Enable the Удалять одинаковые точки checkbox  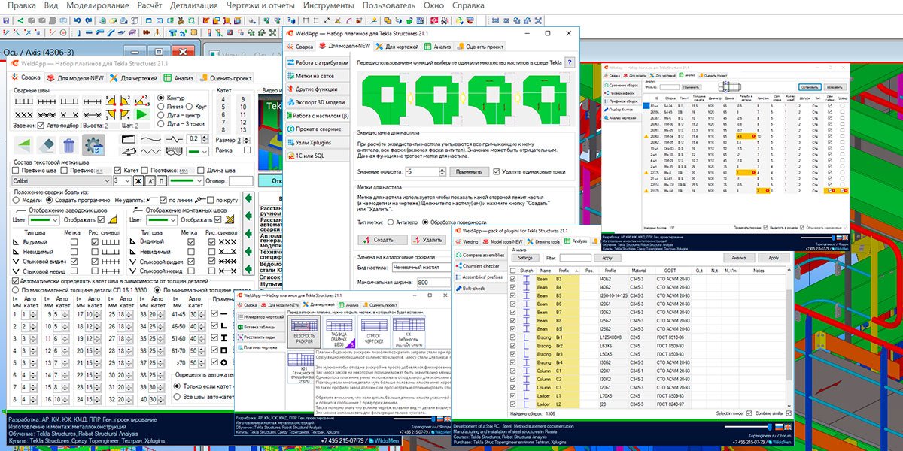tap(496, 171)
